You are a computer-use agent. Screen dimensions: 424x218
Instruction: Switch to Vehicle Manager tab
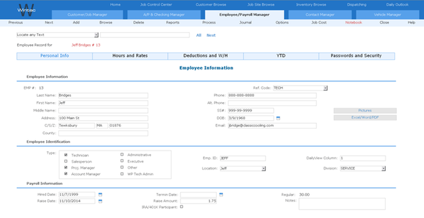click(x=388, y=14)
